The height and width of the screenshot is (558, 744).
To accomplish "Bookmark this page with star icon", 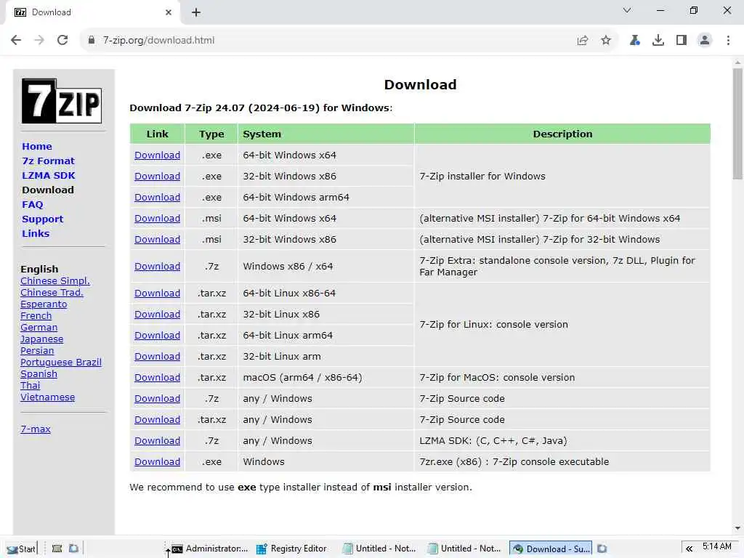I will point(606,41).
